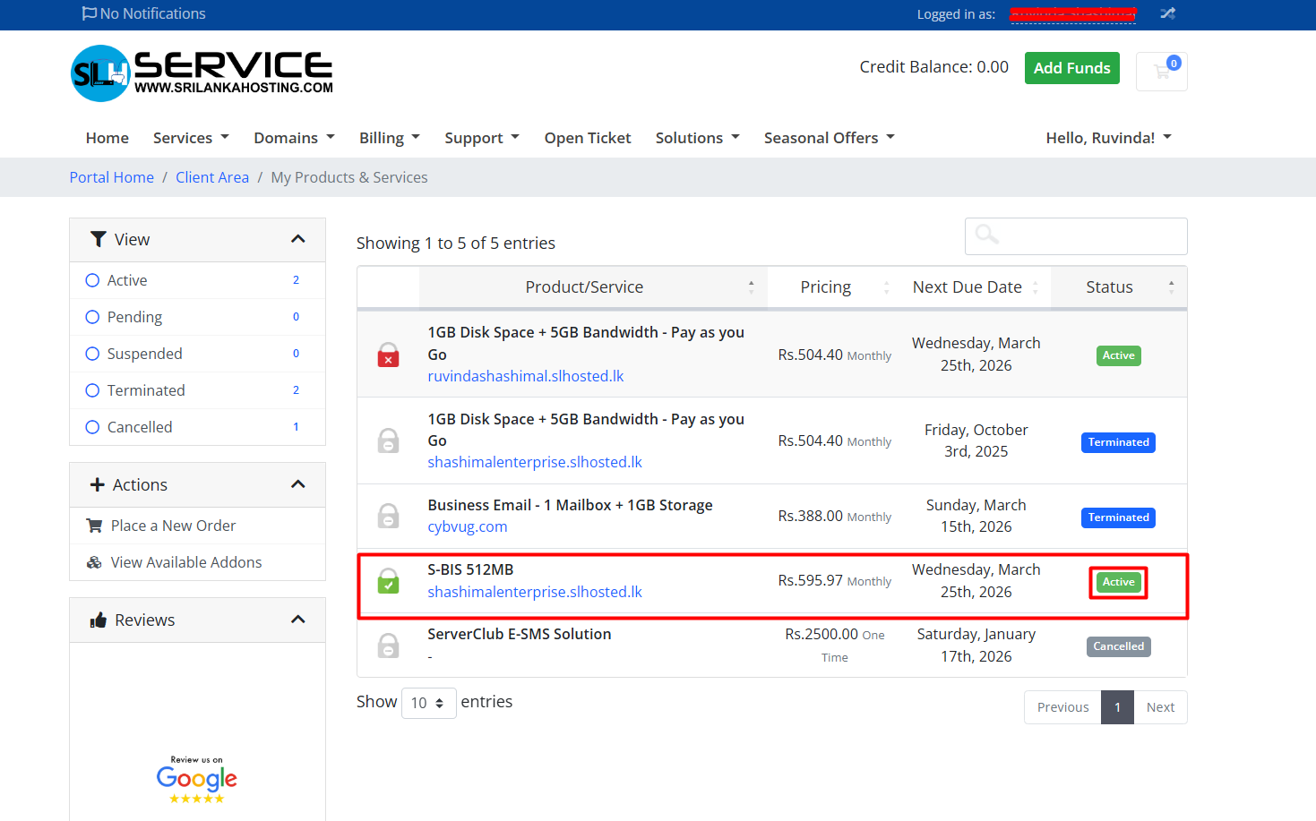
Task: Click the shuffle icon in top bar
Action: click(x=1167, y=13)
